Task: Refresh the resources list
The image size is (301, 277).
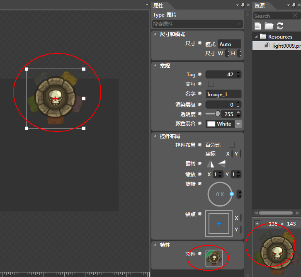Action: click(x=280, y=26)
